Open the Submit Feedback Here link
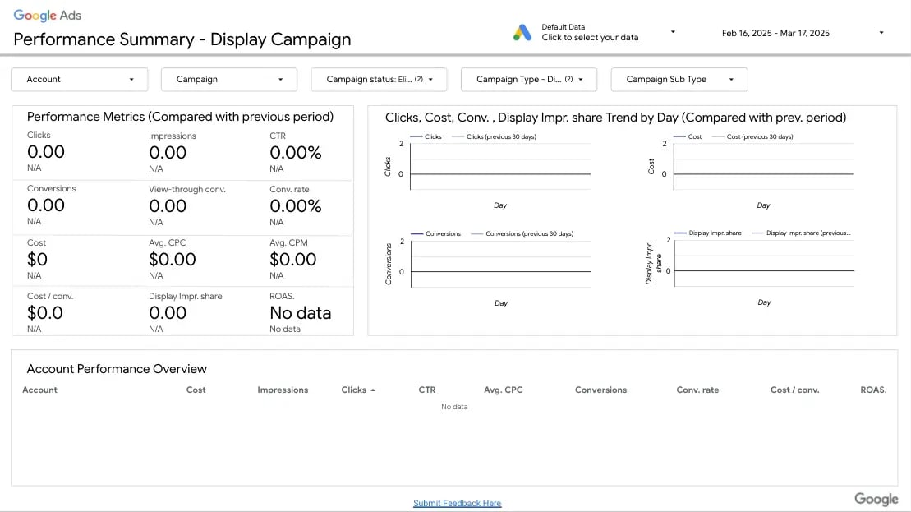 tap(457, 503)
